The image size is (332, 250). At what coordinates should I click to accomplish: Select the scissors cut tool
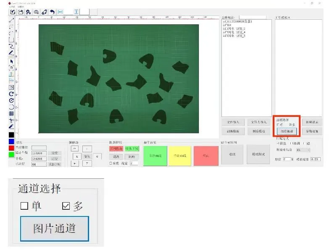click(11, 120)
